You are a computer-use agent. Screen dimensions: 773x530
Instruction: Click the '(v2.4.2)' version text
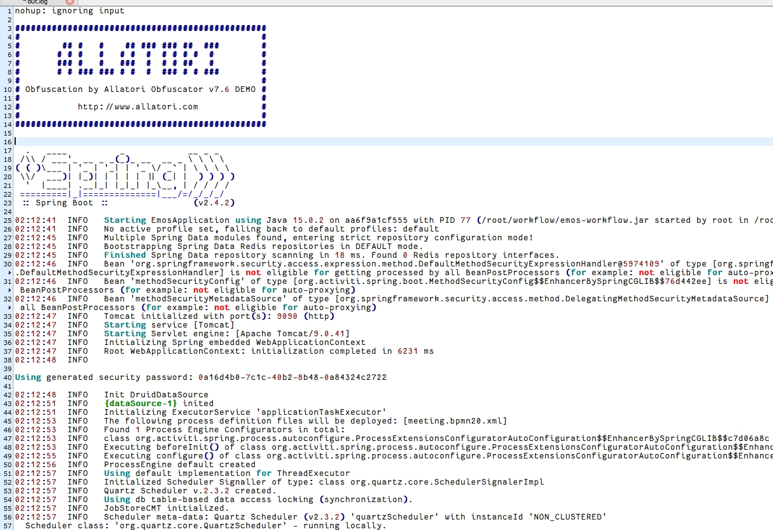click(x=214, y=202)
